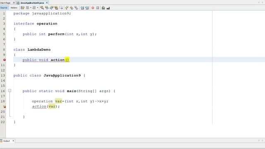Toggle Highlight Search icon

click(56, 8)
